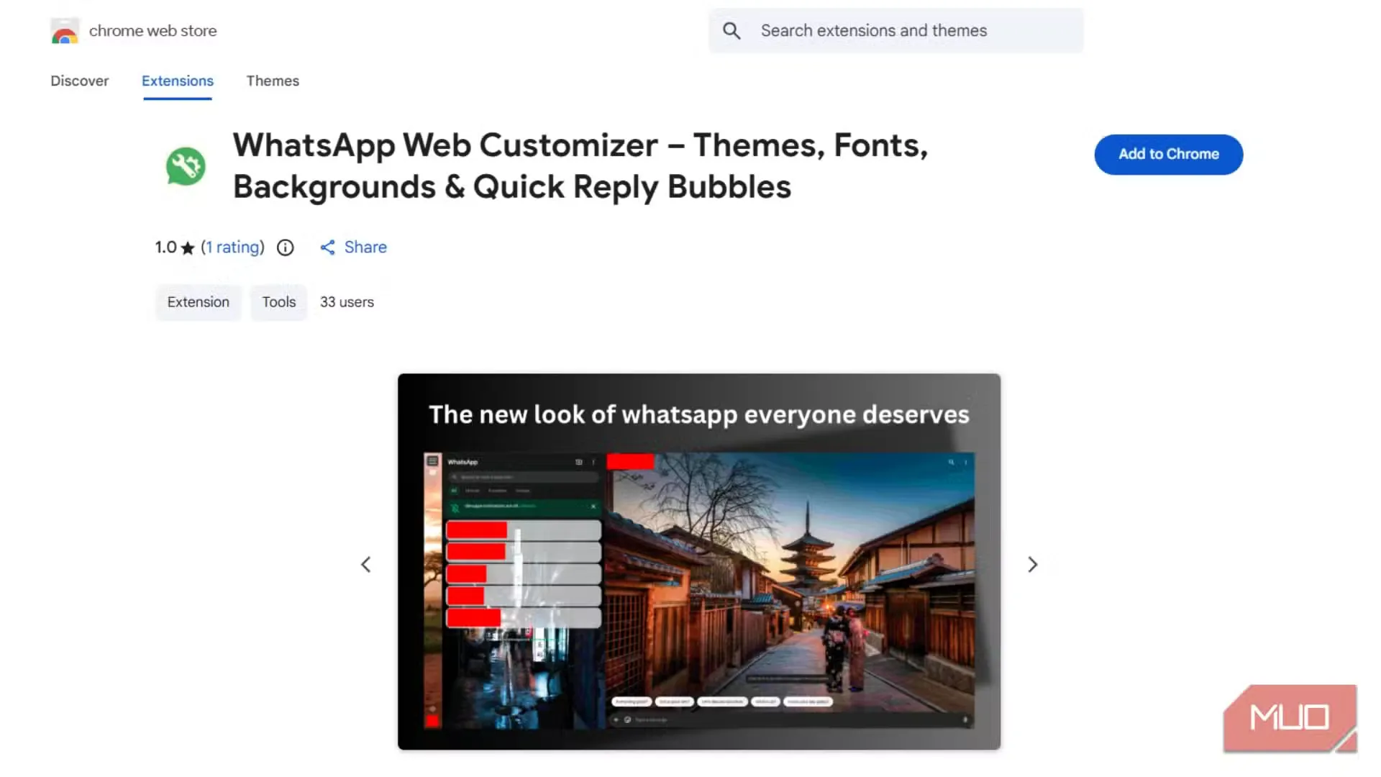Open the 1 rating link
Image resolution: width=1381 pixels, height=777 pixels.
(x=232, y=247)
